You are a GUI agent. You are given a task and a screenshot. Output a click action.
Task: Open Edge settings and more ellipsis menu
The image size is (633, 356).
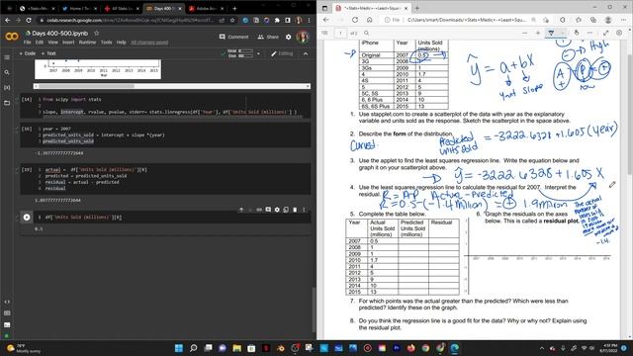(623, 20)
